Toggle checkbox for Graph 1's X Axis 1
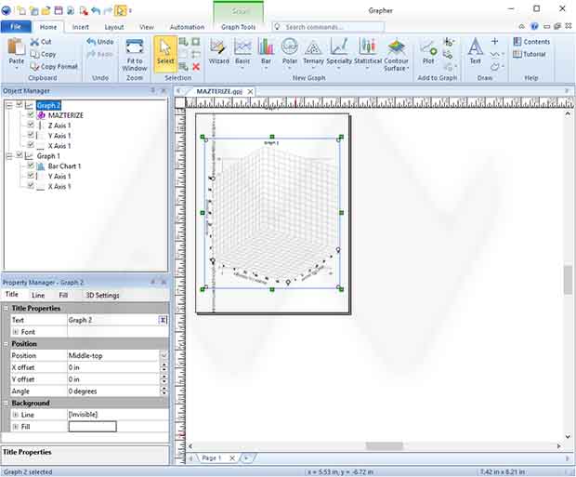 pos(31,186)
